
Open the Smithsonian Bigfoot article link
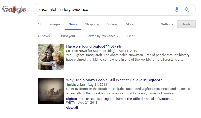[x=114, y=80]
